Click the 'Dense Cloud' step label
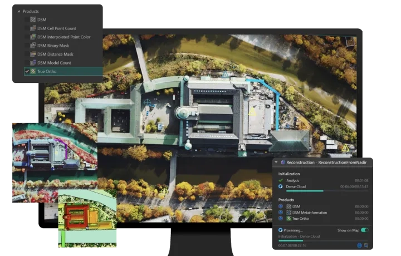The width and height of the screenshot is (401, 256). [x=296, y=187]
